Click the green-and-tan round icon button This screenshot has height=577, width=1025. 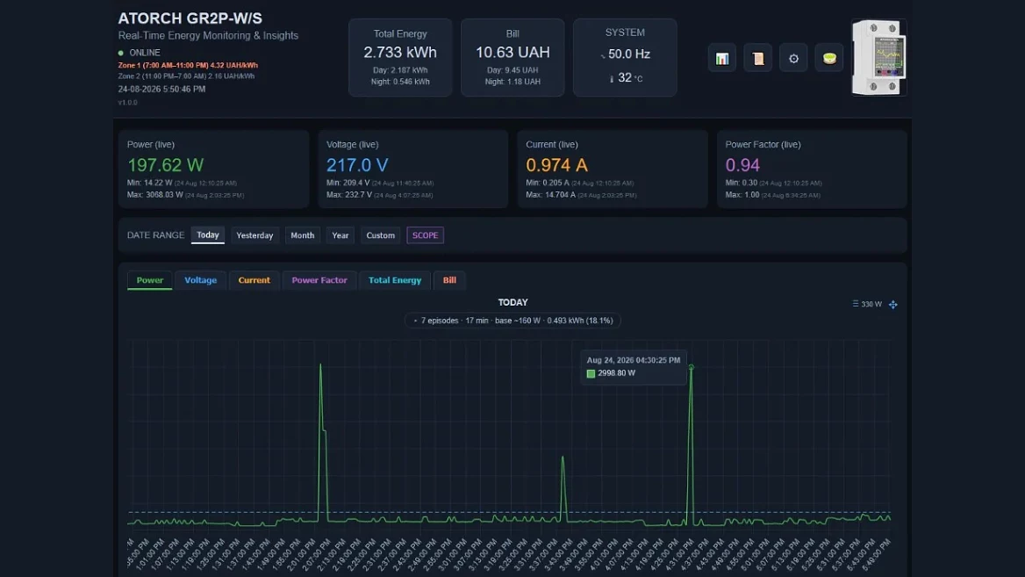(x=829, y=58)
